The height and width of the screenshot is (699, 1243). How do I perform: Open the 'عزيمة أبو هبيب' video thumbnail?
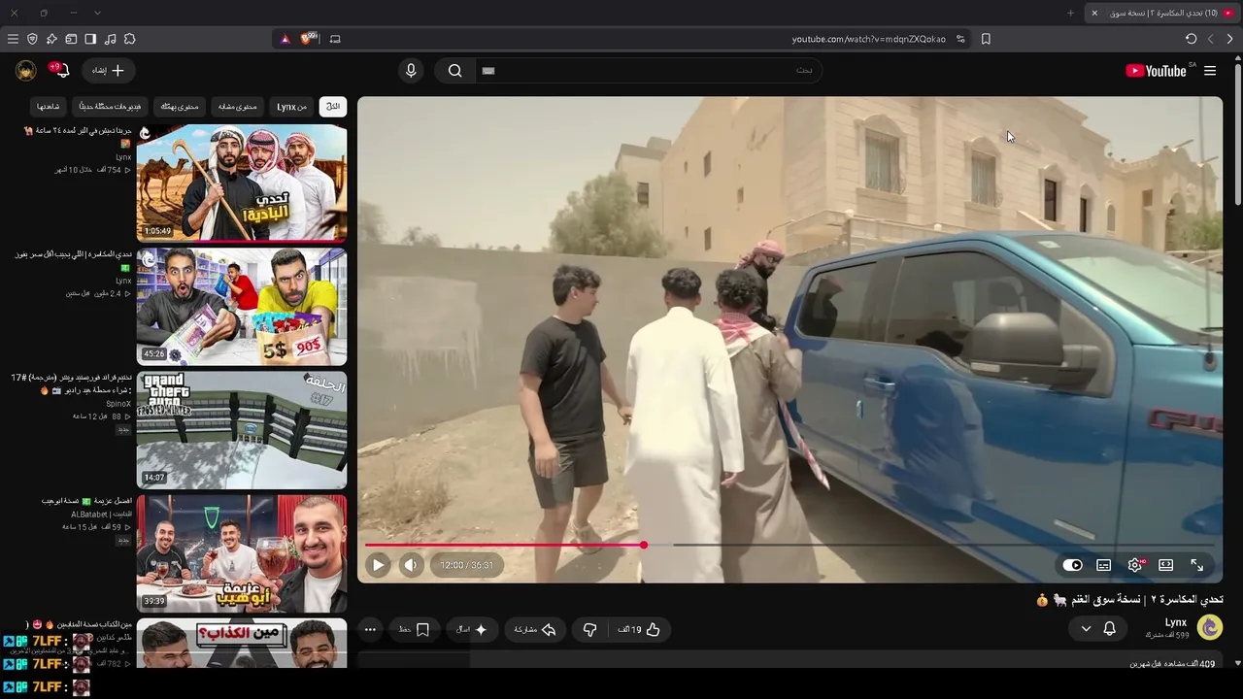pyautogui.click(x=241, y=553)
